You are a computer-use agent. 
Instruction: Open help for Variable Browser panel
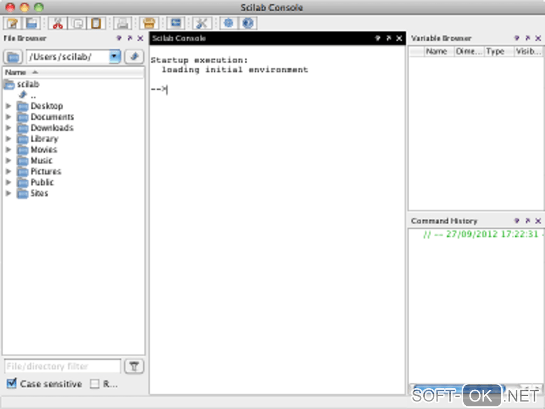click(517, 38)
